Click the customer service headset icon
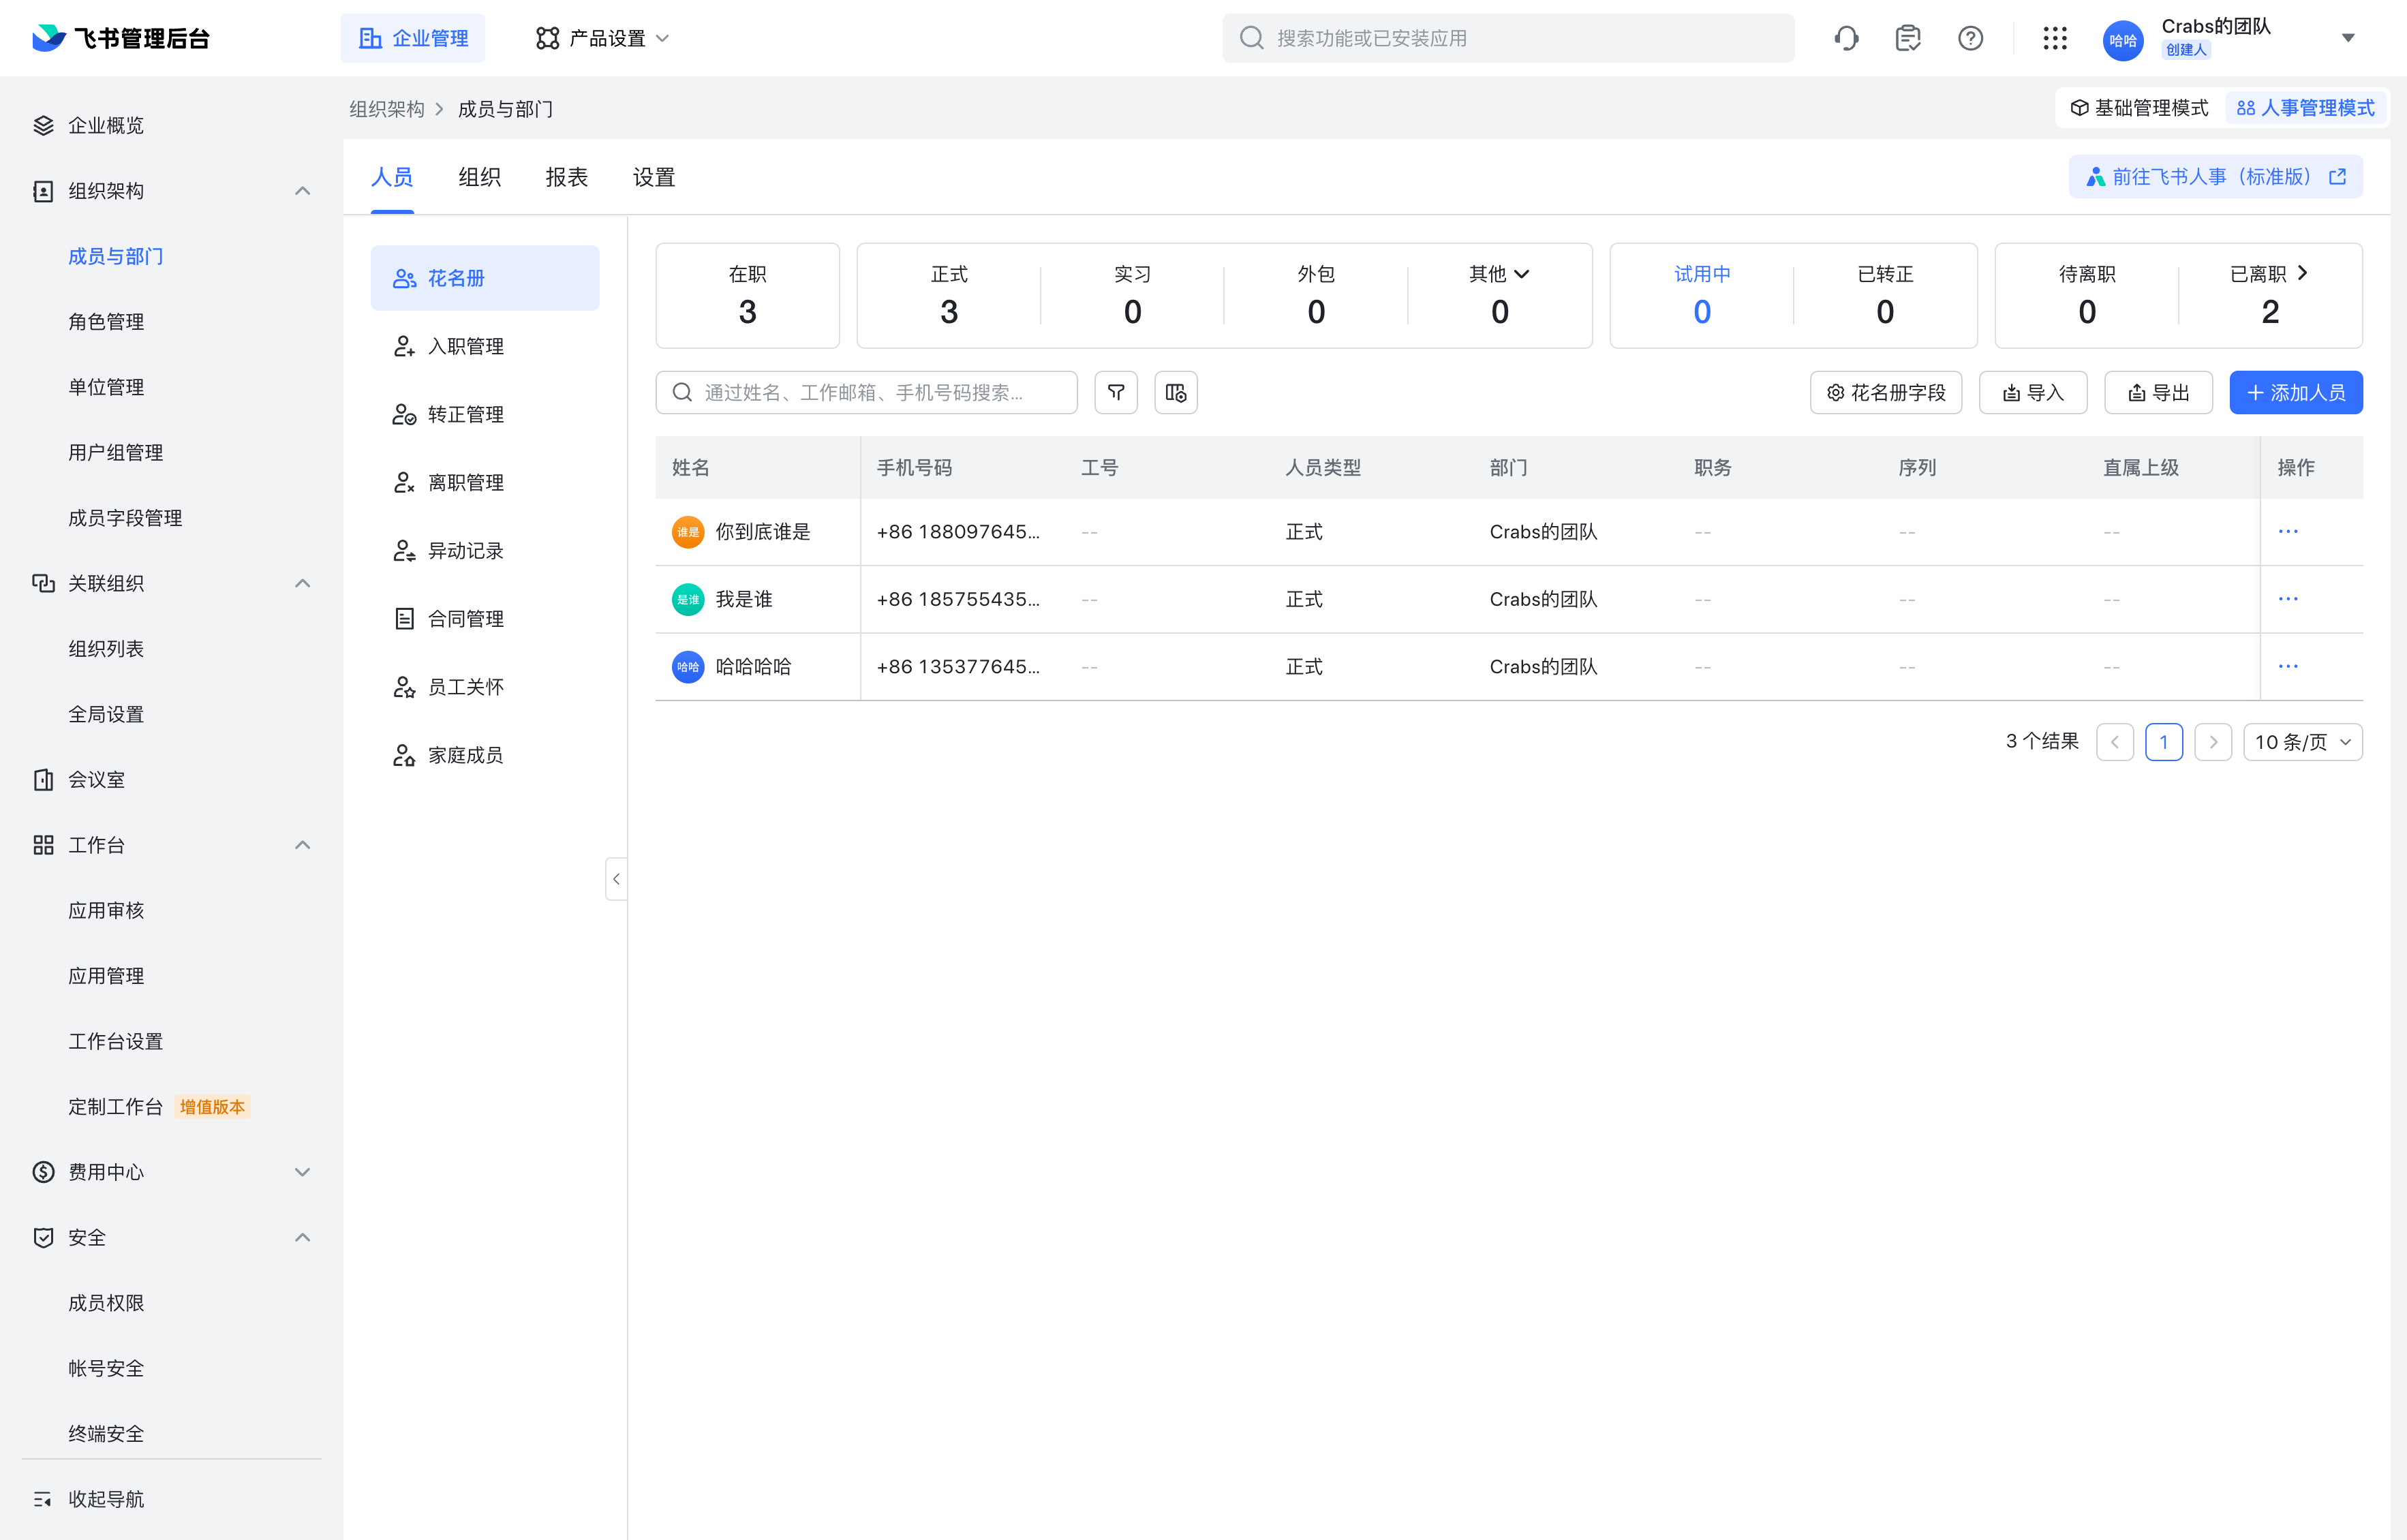The width and height of the screenshot is (2407, 1540). (x=1846, y=38)
